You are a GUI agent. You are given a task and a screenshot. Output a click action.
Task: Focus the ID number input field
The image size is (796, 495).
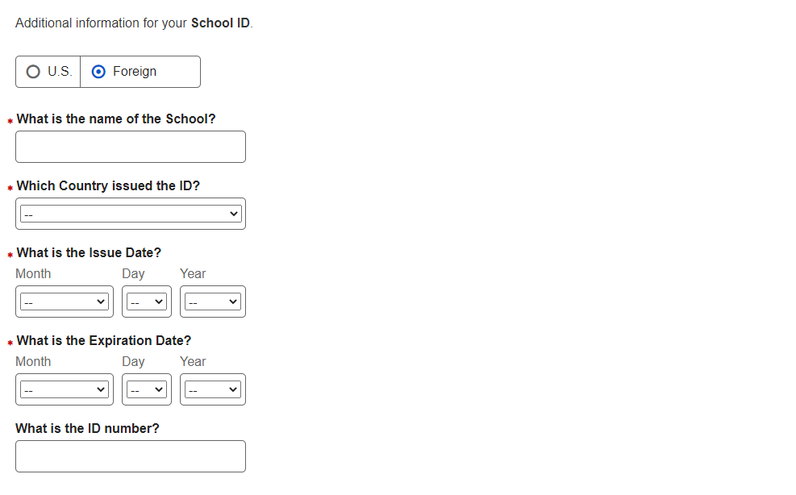(x=131, y=456)
